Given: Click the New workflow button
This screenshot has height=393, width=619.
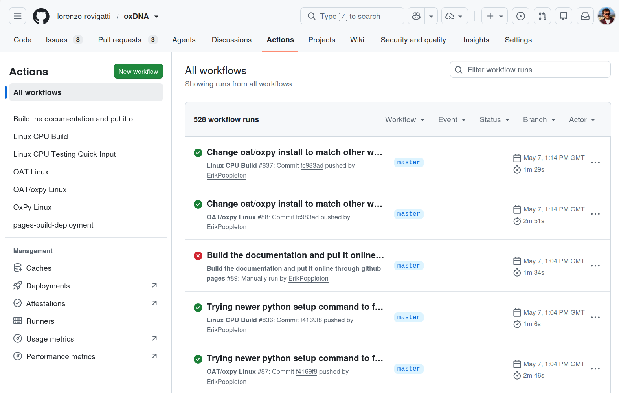Looking at the screenshot, I should click(138, 71).
